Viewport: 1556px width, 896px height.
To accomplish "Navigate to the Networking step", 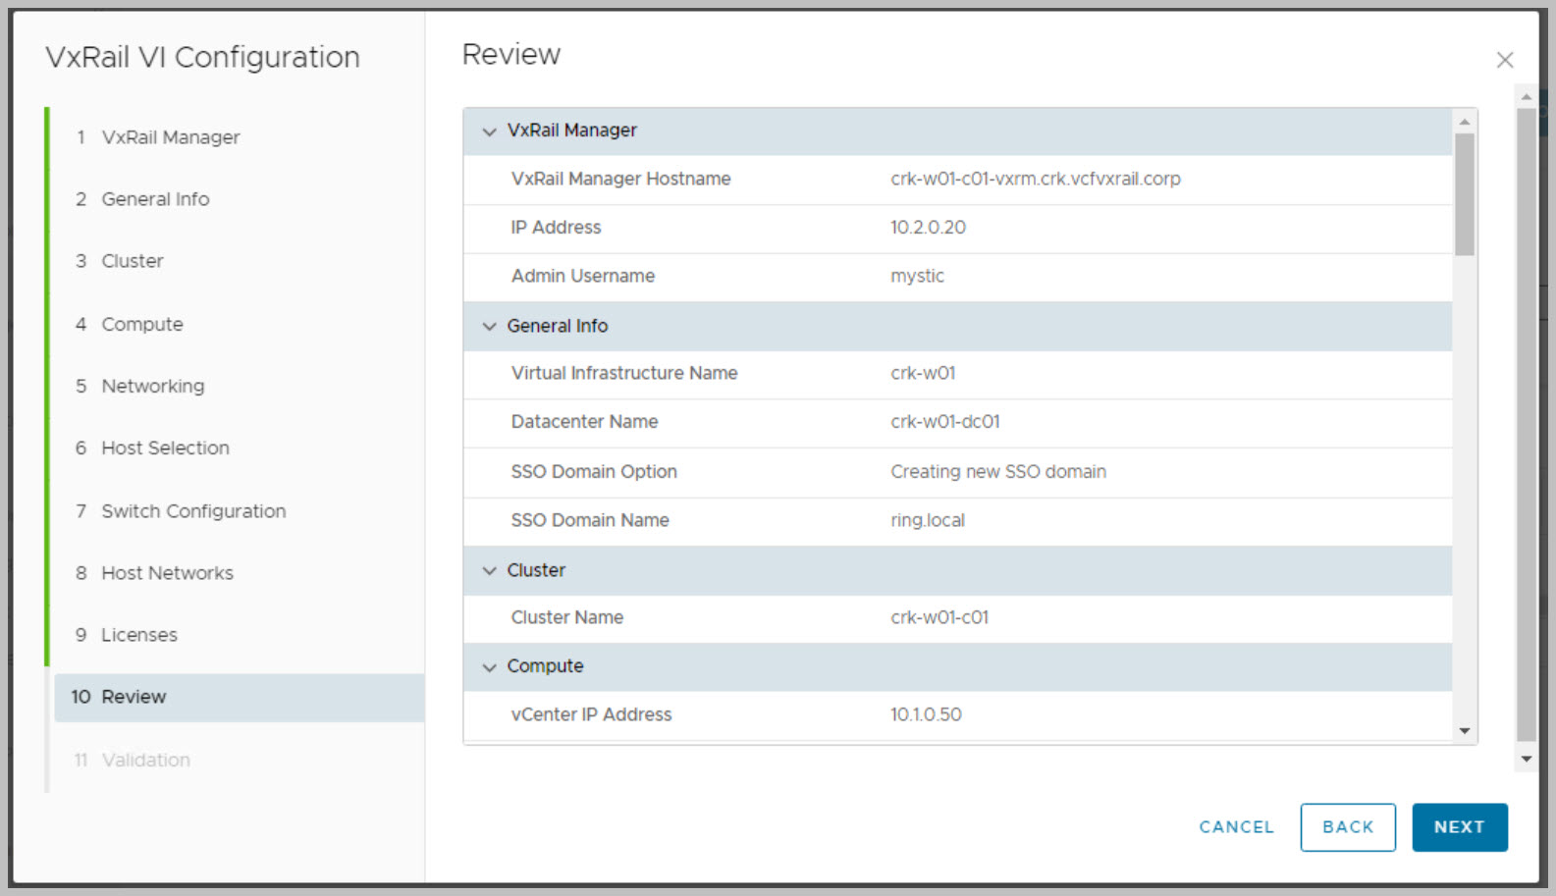I will pyautogui.click(x=153, y=386).
